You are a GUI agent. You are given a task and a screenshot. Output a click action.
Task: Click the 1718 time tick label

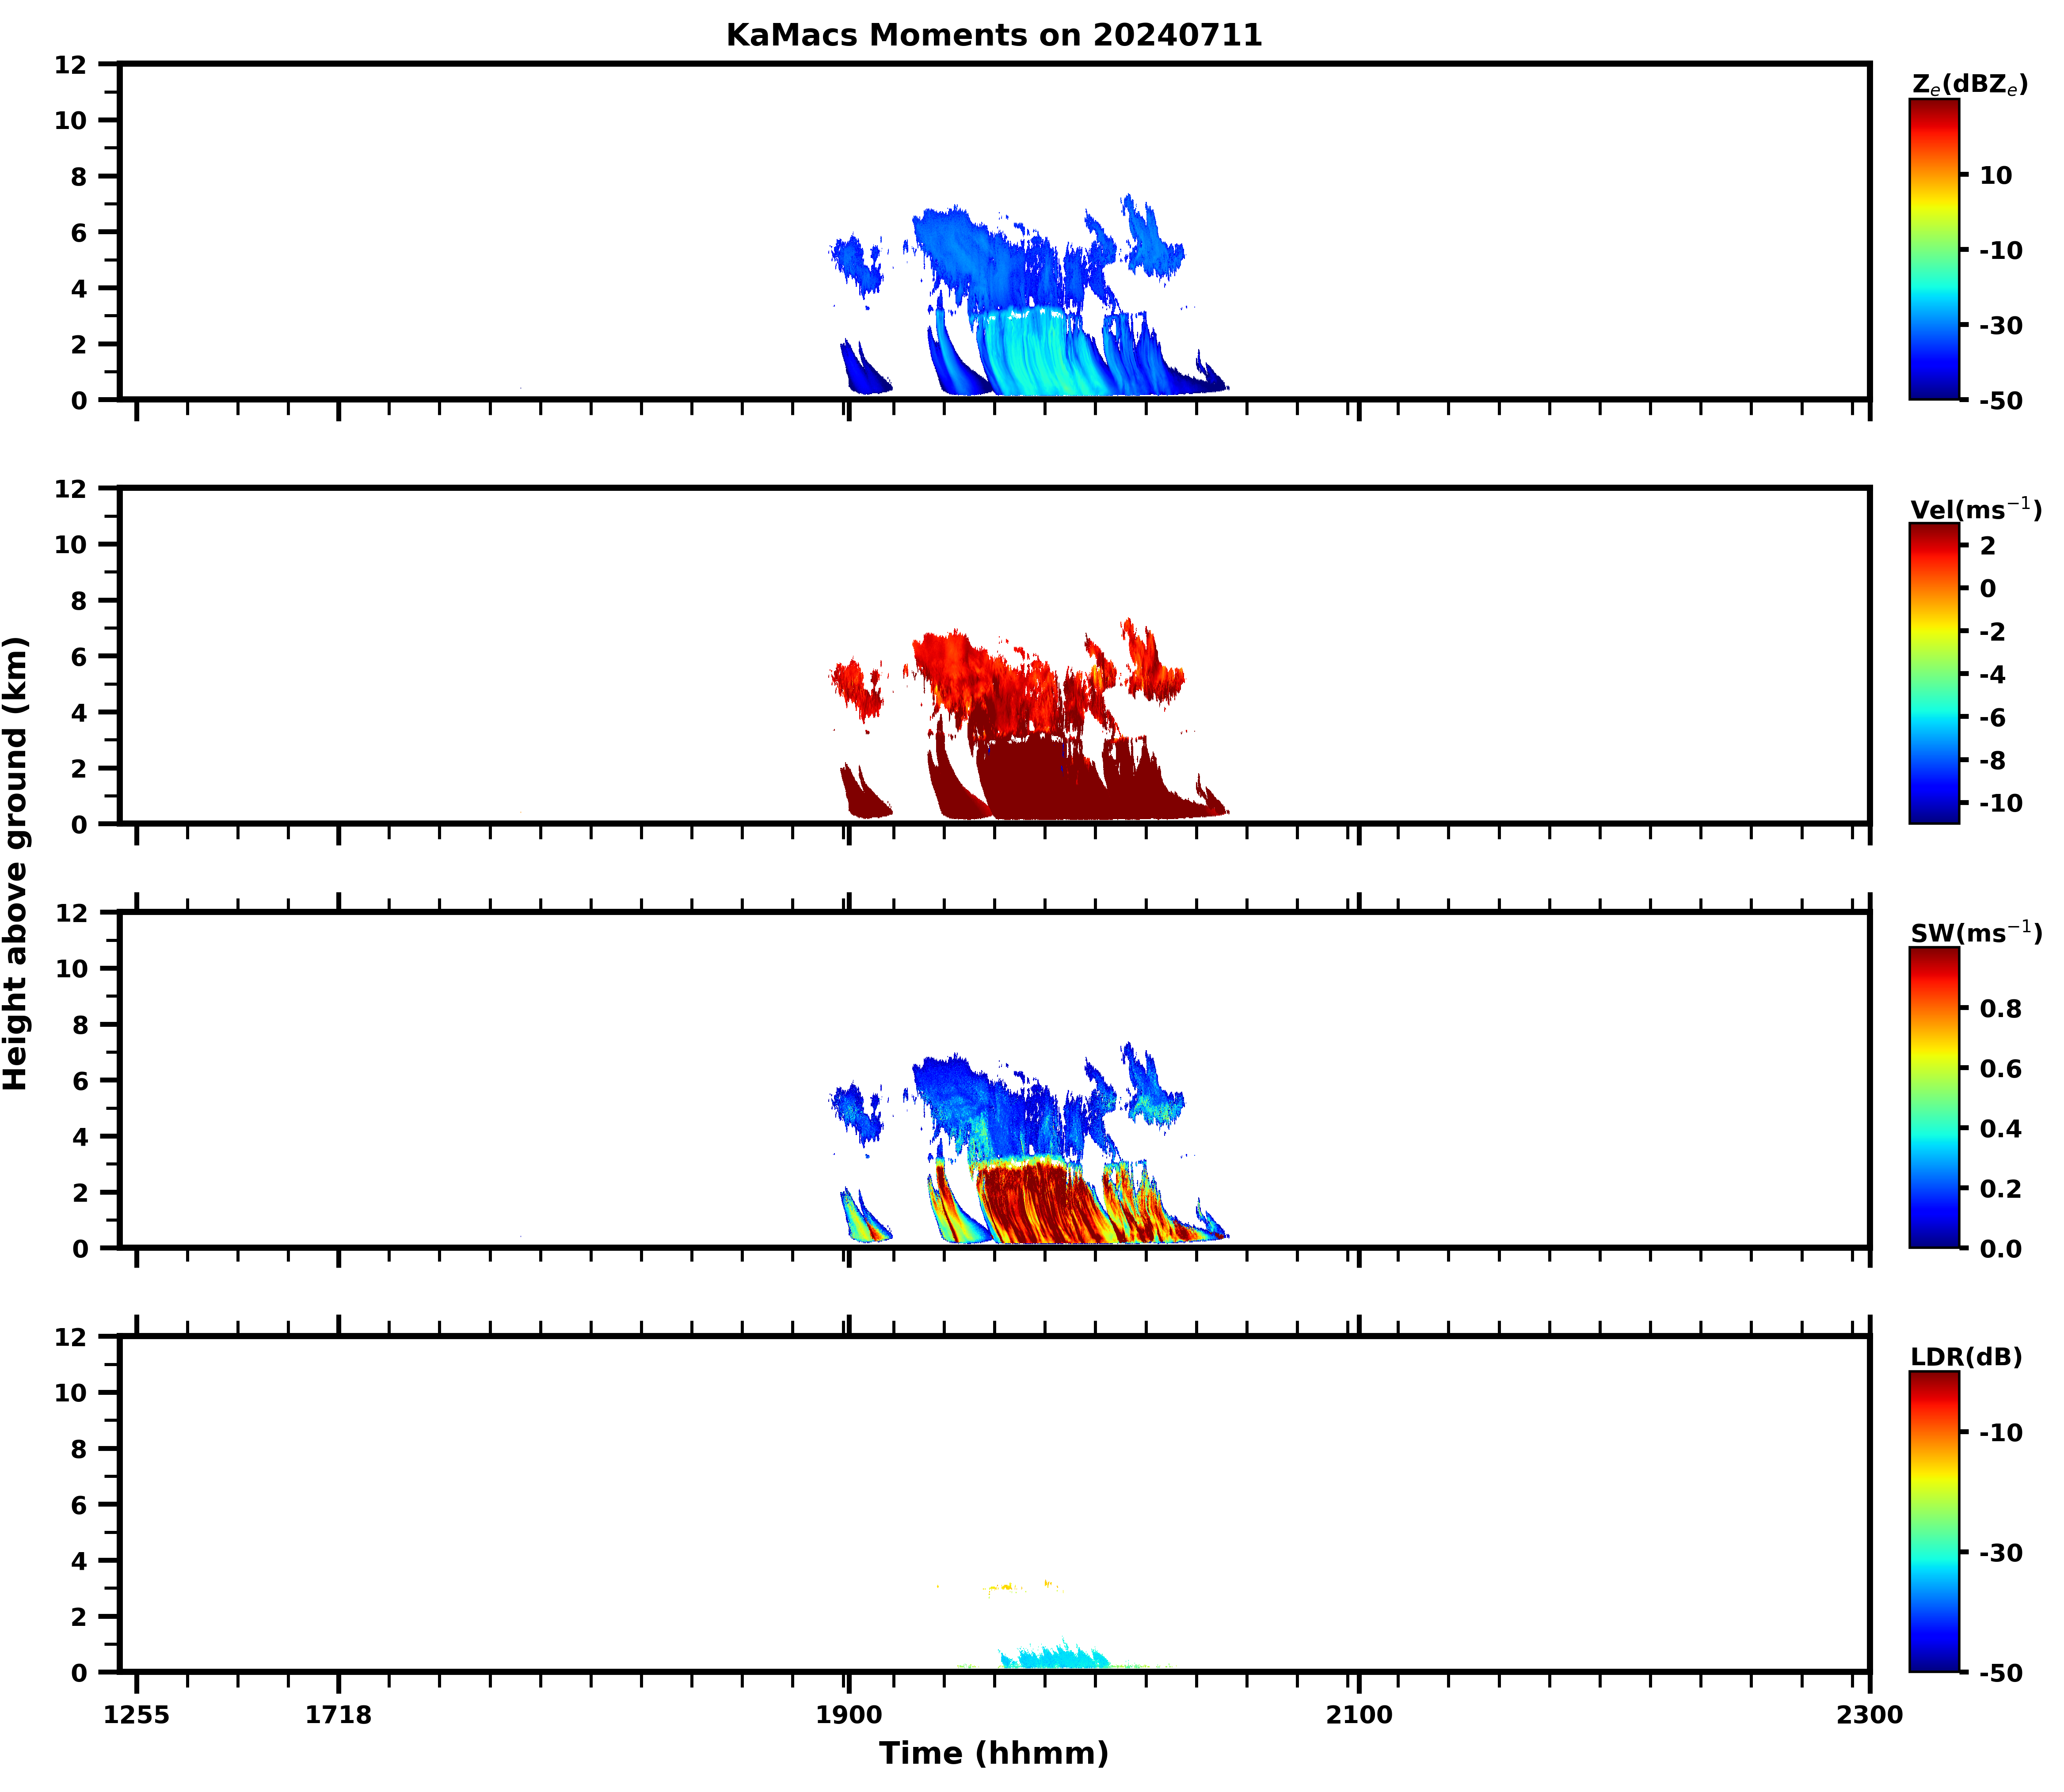tap(338, 1715)
